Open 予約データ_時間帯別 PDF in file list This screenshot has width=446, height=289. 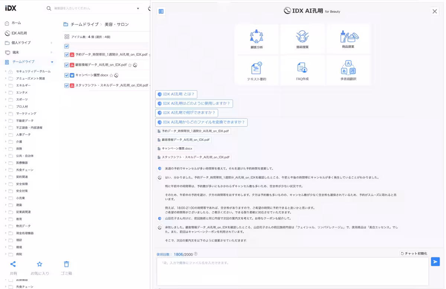pyautogui.click(x=111, y=55)
